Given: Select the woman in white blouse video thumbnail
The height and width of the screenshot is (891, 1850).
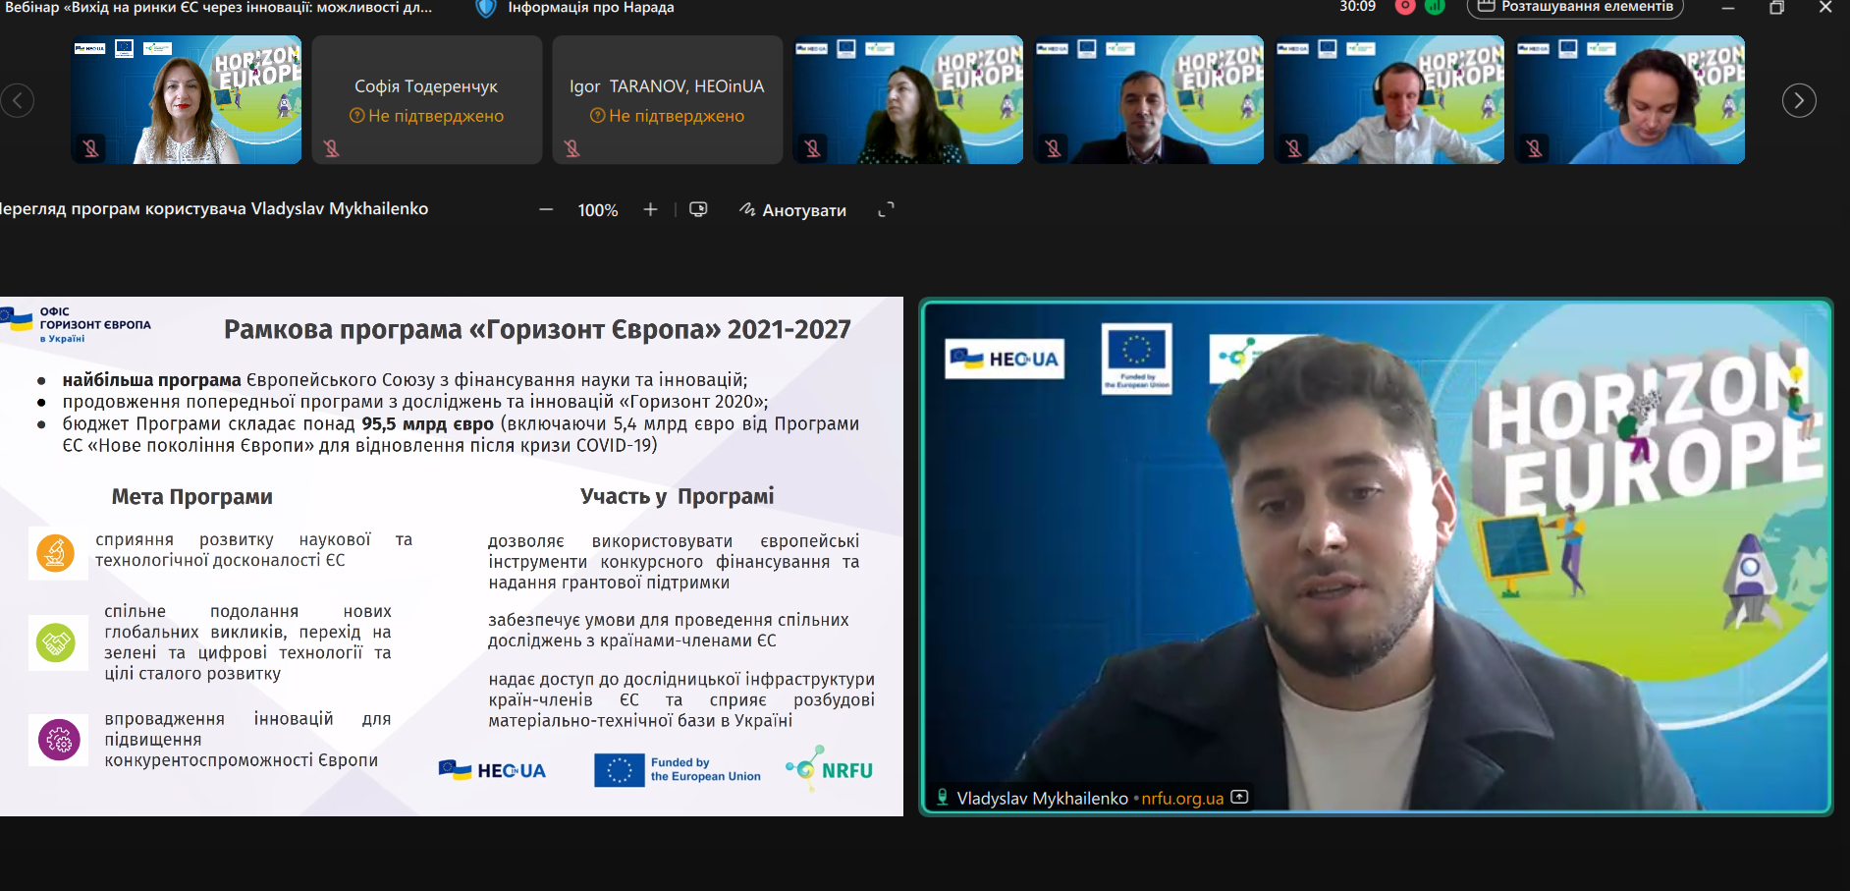Looking at the screenshot, I should (x=187, y=100).
